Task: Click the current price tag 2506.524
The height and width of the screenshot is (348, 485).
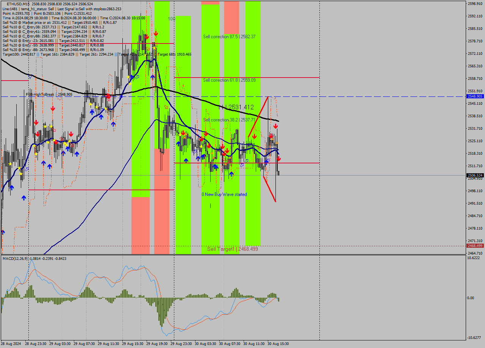Action: click(x=475, y=176)
